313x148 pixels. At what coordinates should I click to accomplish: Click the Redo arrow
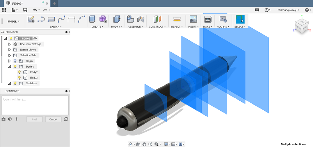coord(45,10)
